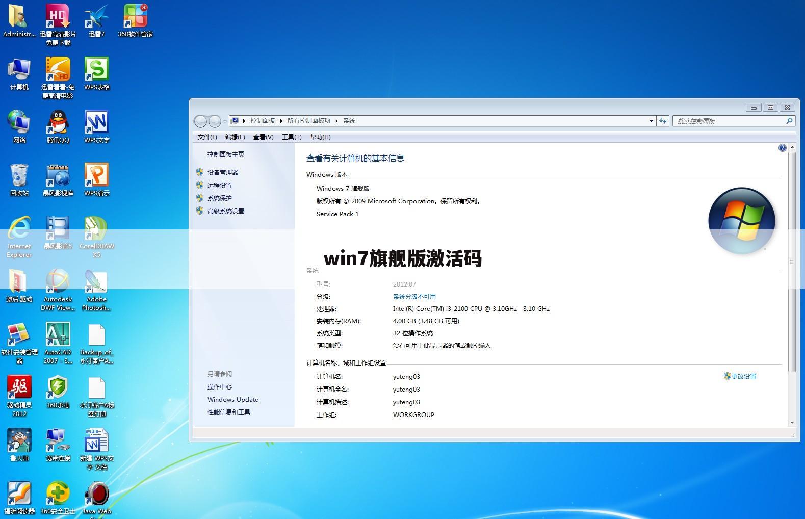Open the 回收站 recycle bin
Image resolution: width=805 pixels, height=519 pixels.
19,179
